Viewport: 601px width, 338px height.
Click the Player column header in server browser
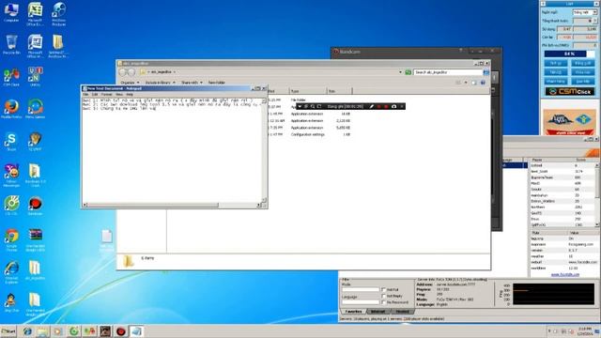[550, 160]
